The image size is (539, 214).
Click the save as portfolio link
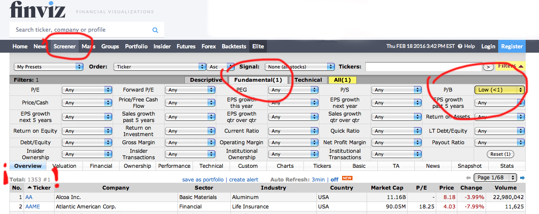coord(203,179)
